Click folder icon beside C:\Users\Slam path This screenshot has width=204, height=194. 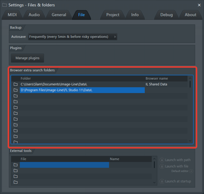[x=16, y=84]
